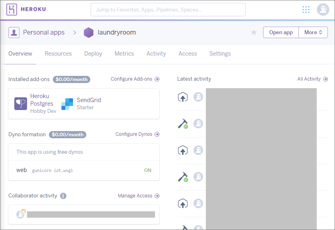335x230 pixels.
Task: Click the user avatar beside the third deploy entry
Action: 198,203
